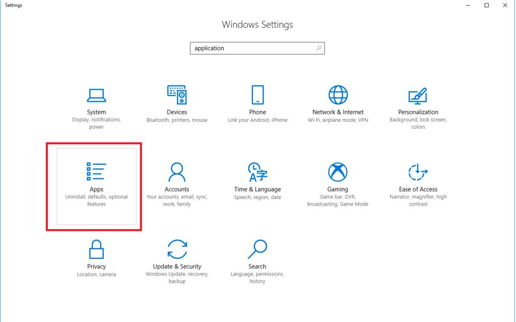Click the Accounts label
Screen dimensions: 516x322
point(177,189)
